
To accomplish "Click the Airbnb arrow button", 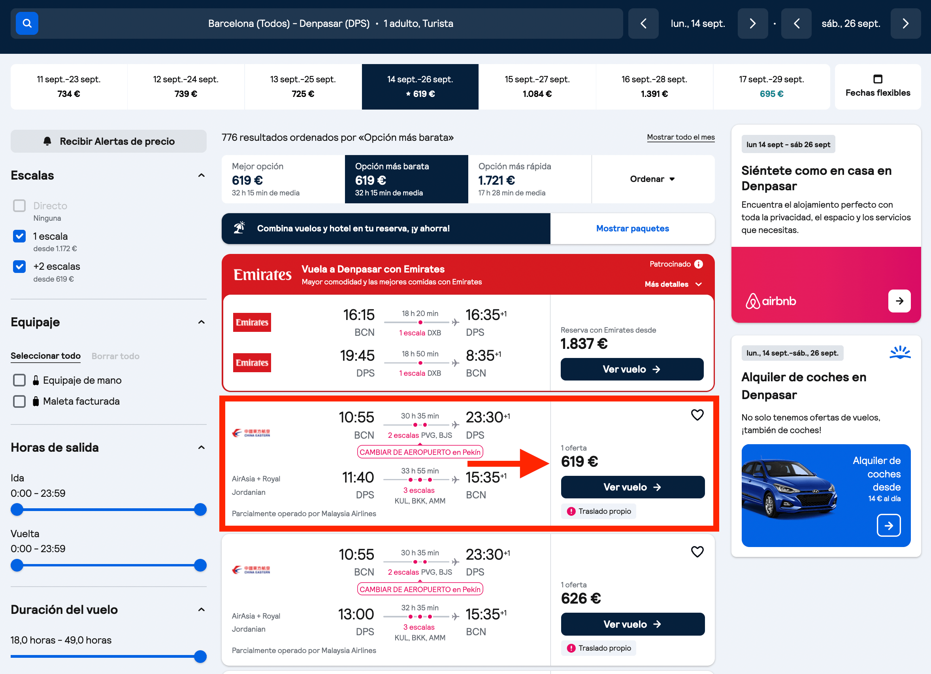I will [899, 301].
